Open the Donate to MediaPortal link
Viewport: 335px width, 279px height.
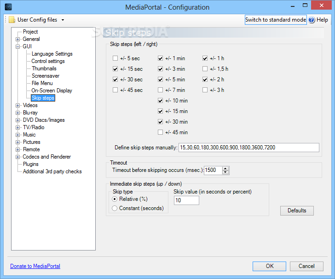pyautogui.click(x=35, y=266)
